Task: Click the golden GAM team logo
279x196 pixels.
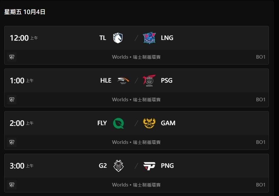Action: [x=149, y=123]
